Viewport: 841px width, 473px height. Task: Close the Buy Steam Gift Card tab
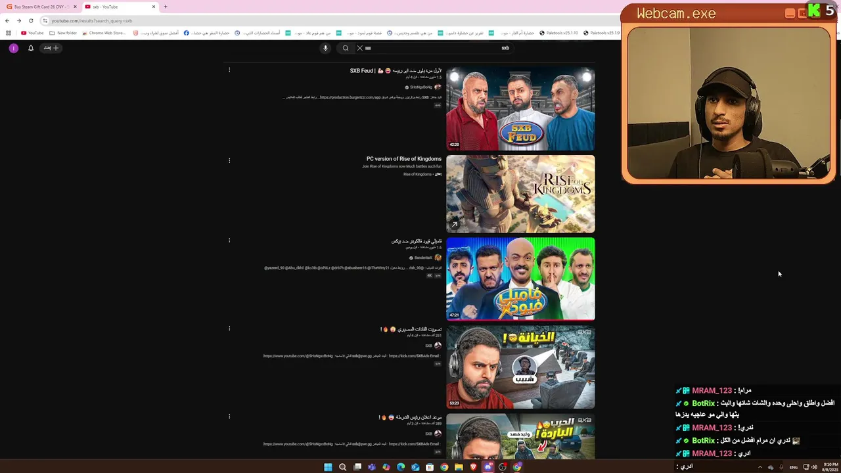point(74,7)
